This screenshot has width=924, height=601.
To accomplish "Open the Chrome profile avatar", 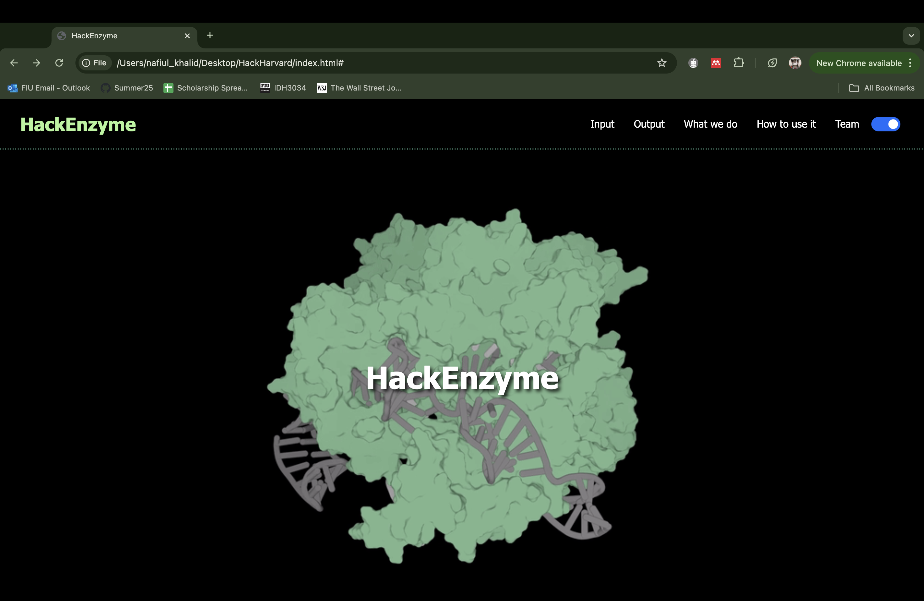I will [x=795, y=63].
